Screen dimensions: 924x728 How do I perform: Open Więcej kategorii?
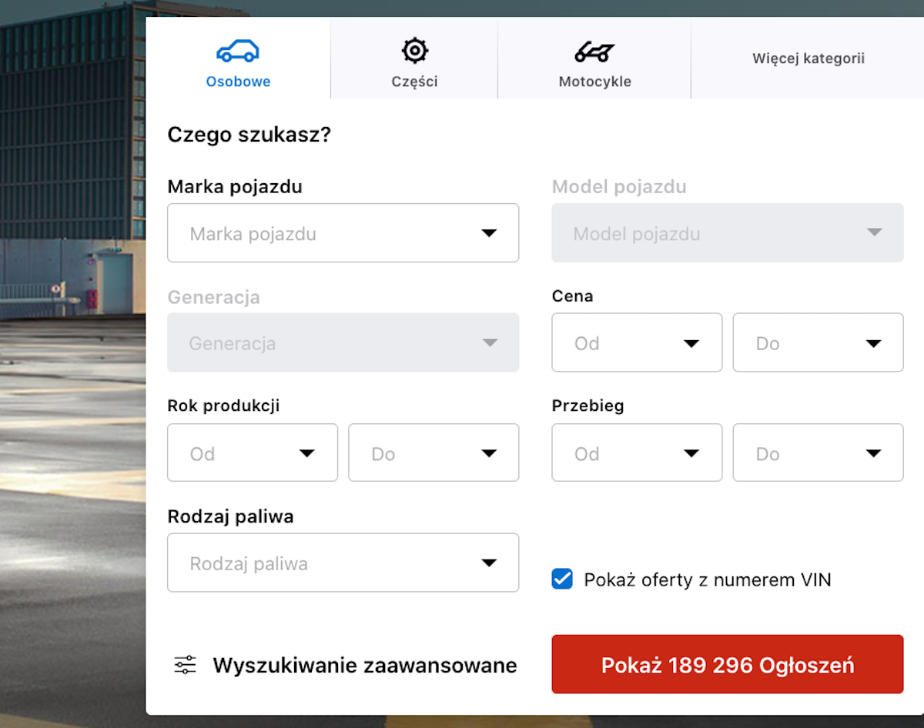pos(808,58)
